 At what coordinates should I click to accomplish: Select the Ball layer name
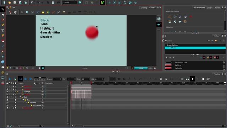coord(25,97)
